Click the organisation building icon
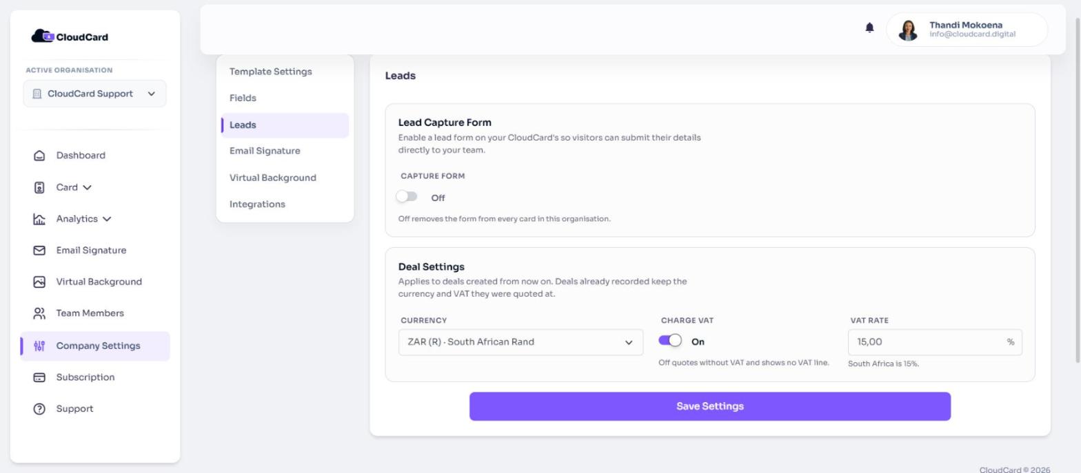This screenshot has height=473, width=1081. 37,94
